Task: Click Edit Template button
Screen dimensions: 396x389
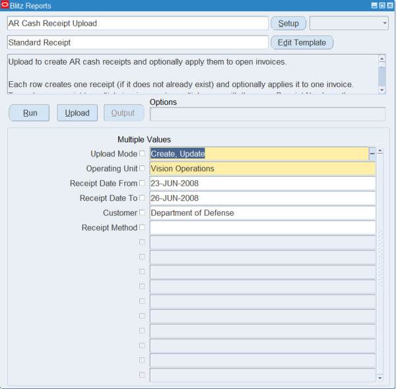Action: pyautogui.click(x=302, y=42)
